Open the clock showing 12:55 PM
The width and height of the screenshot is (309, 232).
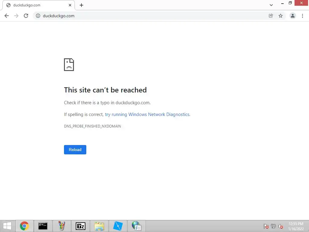click(296, 226)
